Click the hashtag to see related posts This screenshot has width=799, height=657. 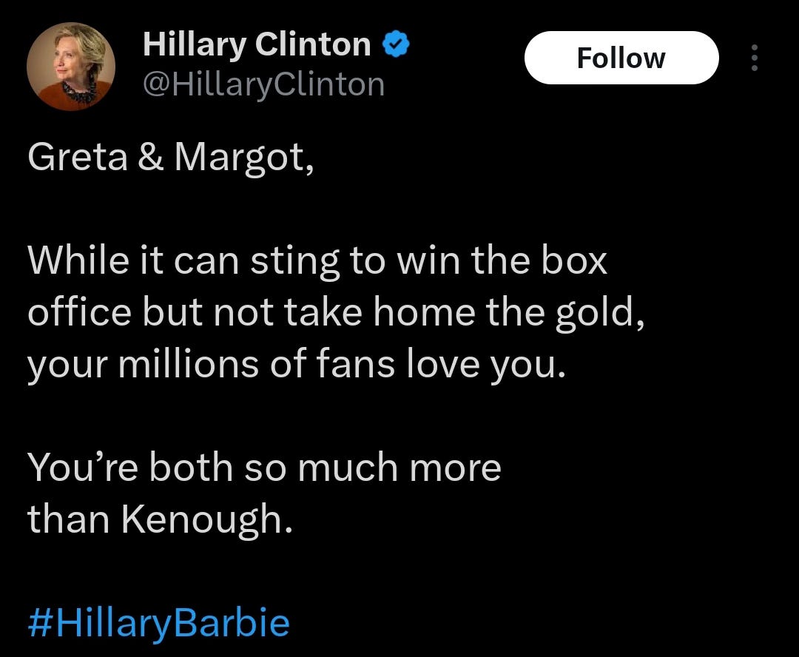(155, 622)
